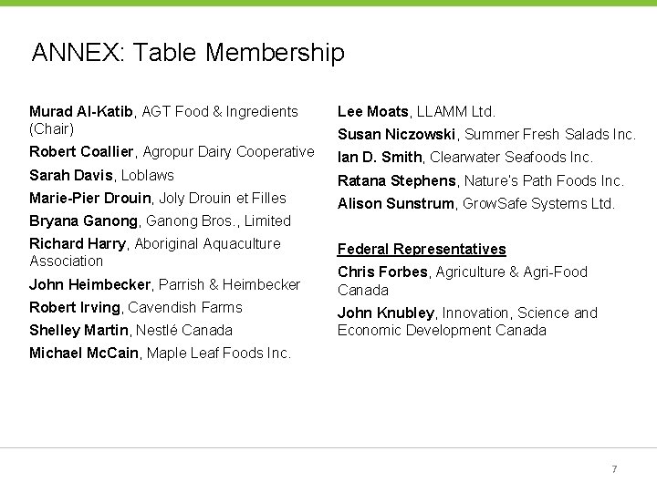This screenshot has width=657, height=492.
Task: Click Robert Irving, Cavendish Farms entry
Action: pyautogui.click(x=135, y=307)
